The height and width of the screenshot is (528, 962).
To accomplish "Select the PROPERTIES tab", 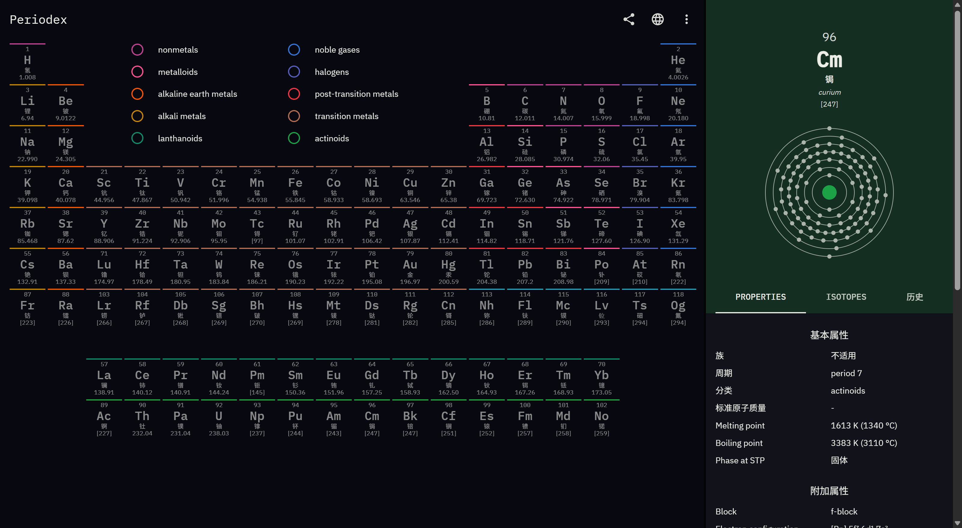I will (760, 297).
